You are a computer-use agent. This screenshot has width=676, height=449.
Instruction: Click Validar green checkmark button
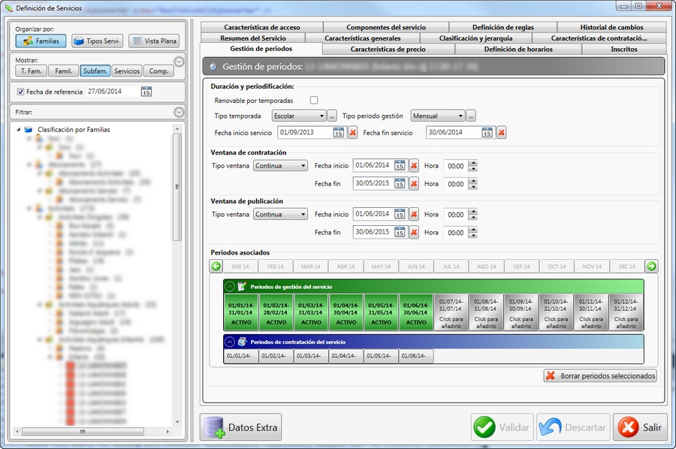(x=502, y=427)
